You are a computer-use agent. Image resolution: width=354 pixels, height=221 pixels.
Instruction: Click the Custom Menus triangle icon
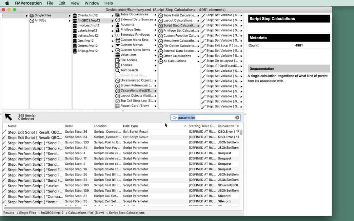click(x=118, y=45)
